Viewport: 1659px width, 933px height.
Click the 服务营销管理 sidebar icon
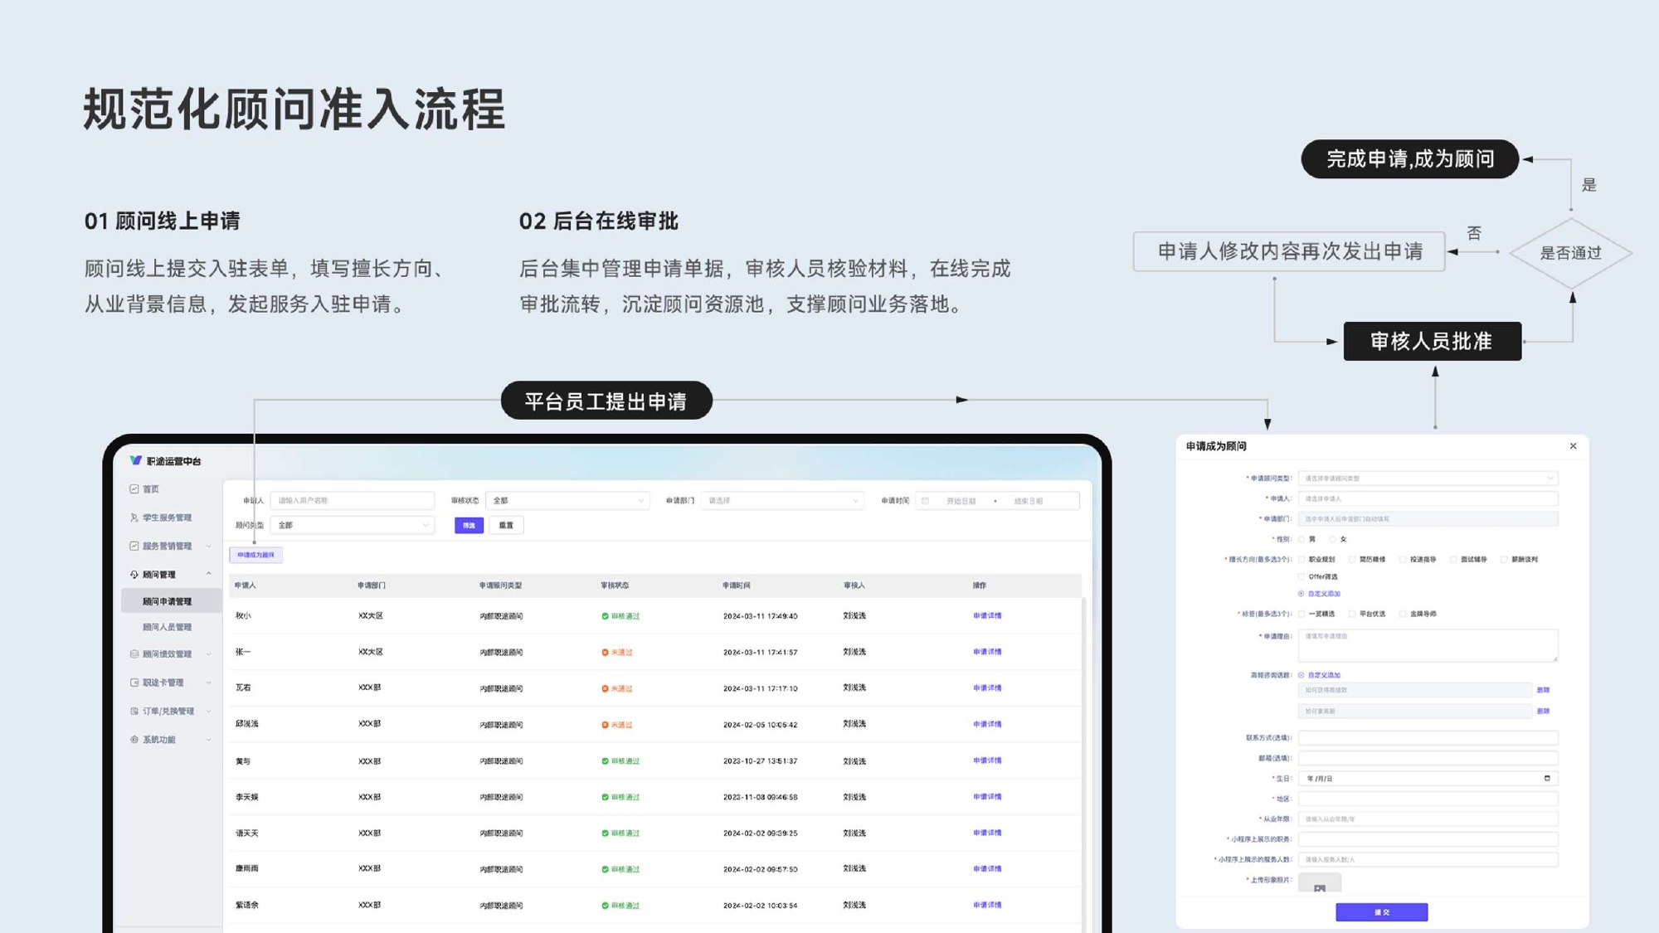click(x=134, y=546)
